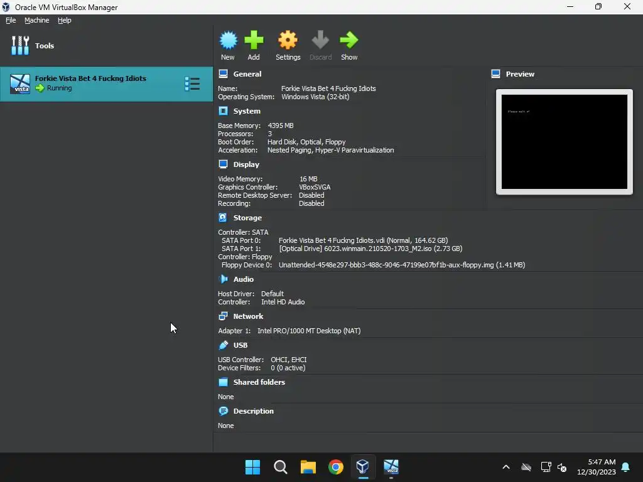Click the Graphics Controller value VBoxSVGA

point(315,187)
